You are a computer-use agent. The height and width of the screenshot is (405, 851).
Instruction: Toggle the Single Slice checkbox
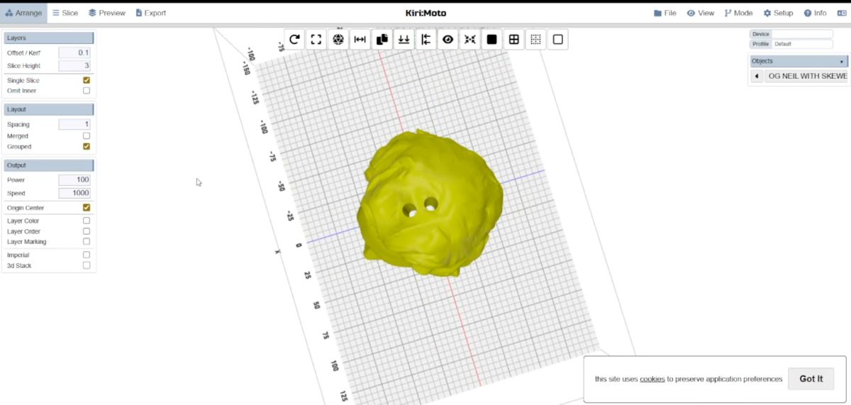coord(87,80)
